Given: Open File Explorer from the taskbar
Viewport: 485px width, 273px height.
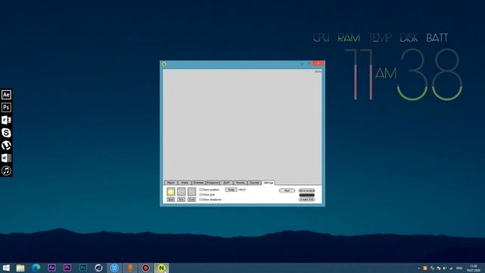Looking at the screenshot, I should point(20,268).
